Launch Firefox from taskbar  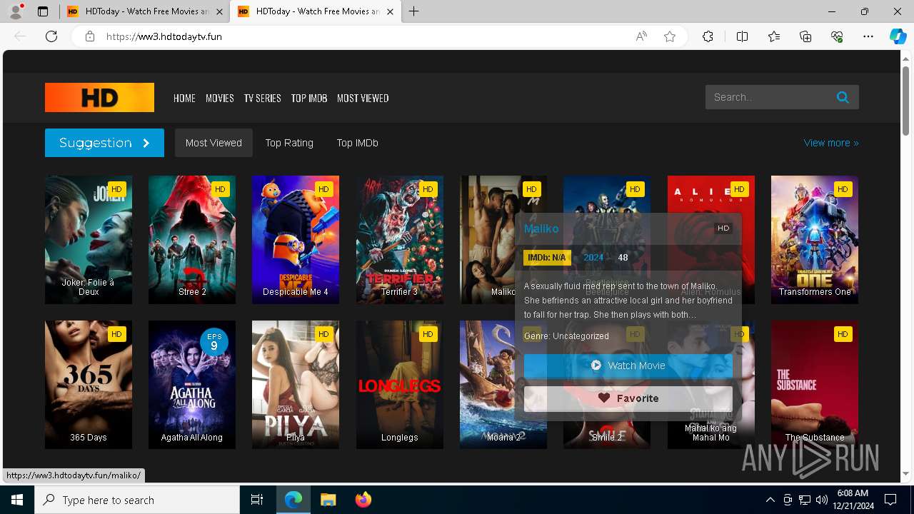click(363, 500)
